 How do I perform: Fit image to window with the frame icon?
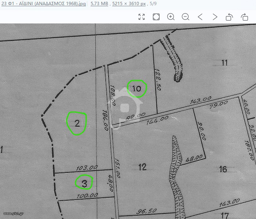[156, 17]
